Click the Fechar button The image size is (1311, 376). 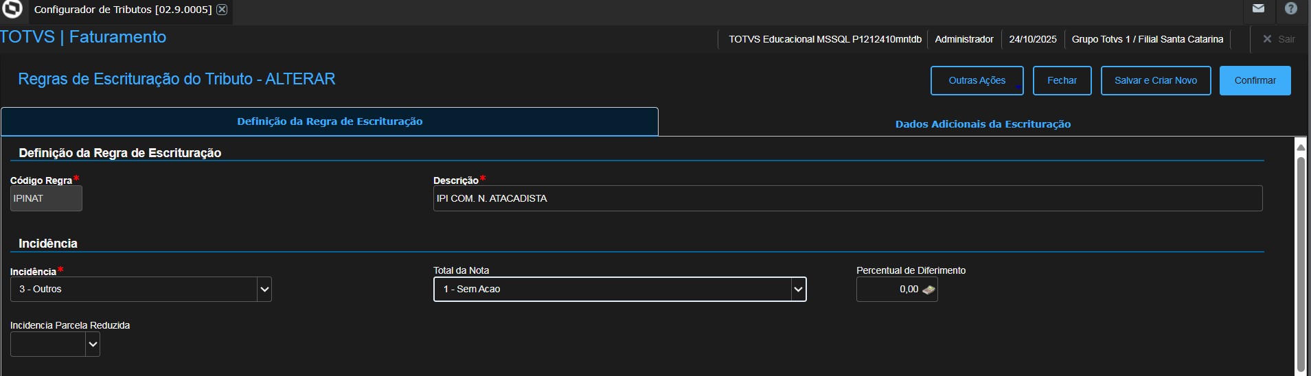pos(1062,80)
